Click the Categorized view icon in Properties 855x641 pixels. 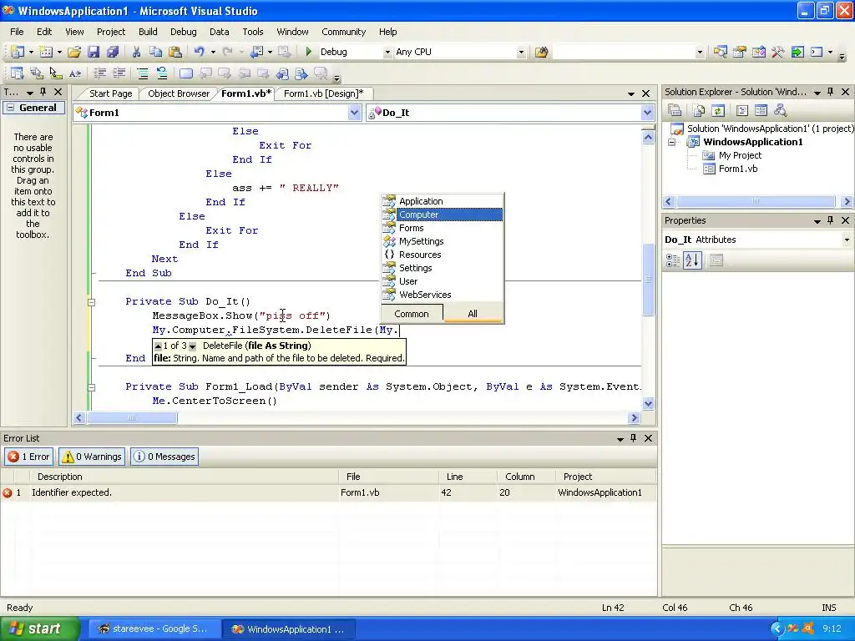[x=673, y=260]
